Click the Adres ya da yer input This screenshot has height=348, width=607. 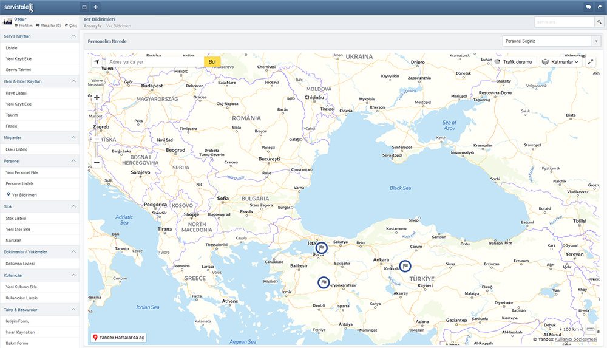point(154,61)
